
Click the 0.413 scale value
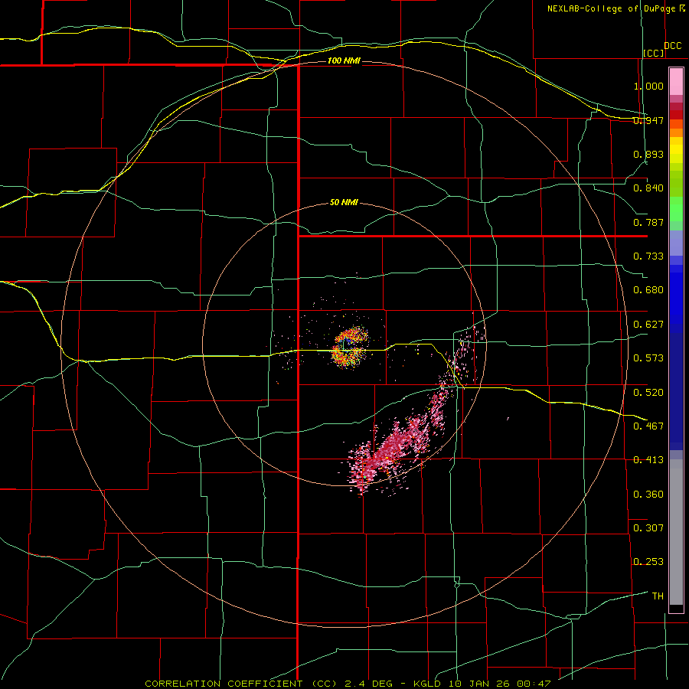pos(648,460)
